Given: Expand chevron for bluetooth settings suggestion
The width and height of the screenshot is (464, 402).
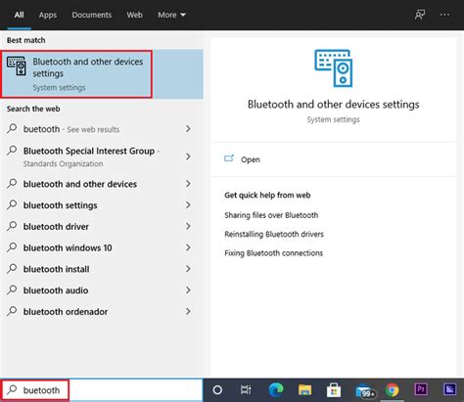Looking at the screenshot, I should (x=188, y=205).
